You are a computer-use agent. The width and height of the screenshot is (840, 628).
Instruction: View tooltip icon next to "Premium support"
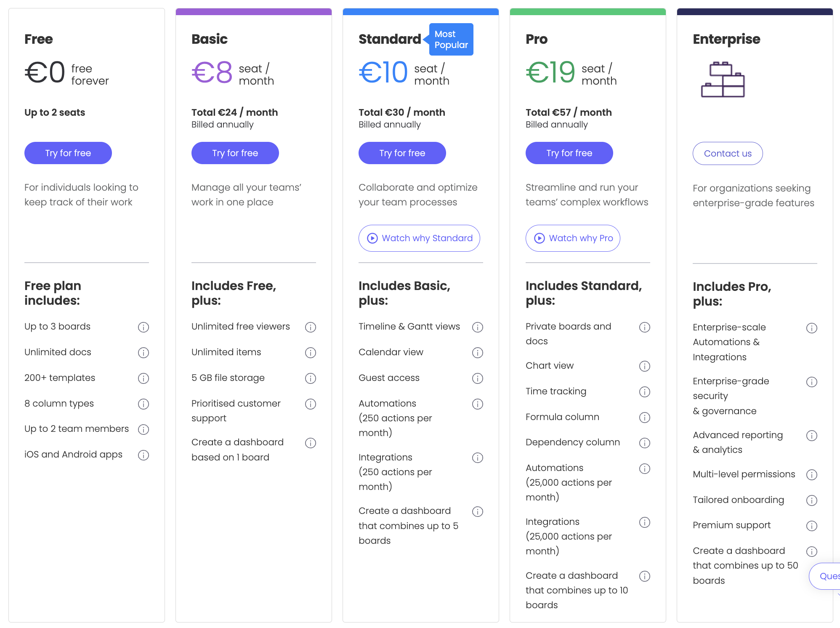[812, 526]
